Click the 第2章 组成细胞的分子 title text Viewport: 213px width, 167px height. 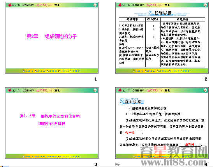click(x=52, y=36)
